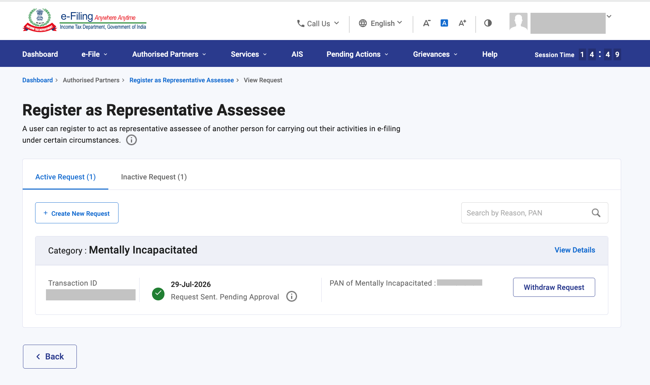The width and height of the screenshot is (650, 385).
Task: Toggle high contrast mode icon
Action: pos(488,23)
